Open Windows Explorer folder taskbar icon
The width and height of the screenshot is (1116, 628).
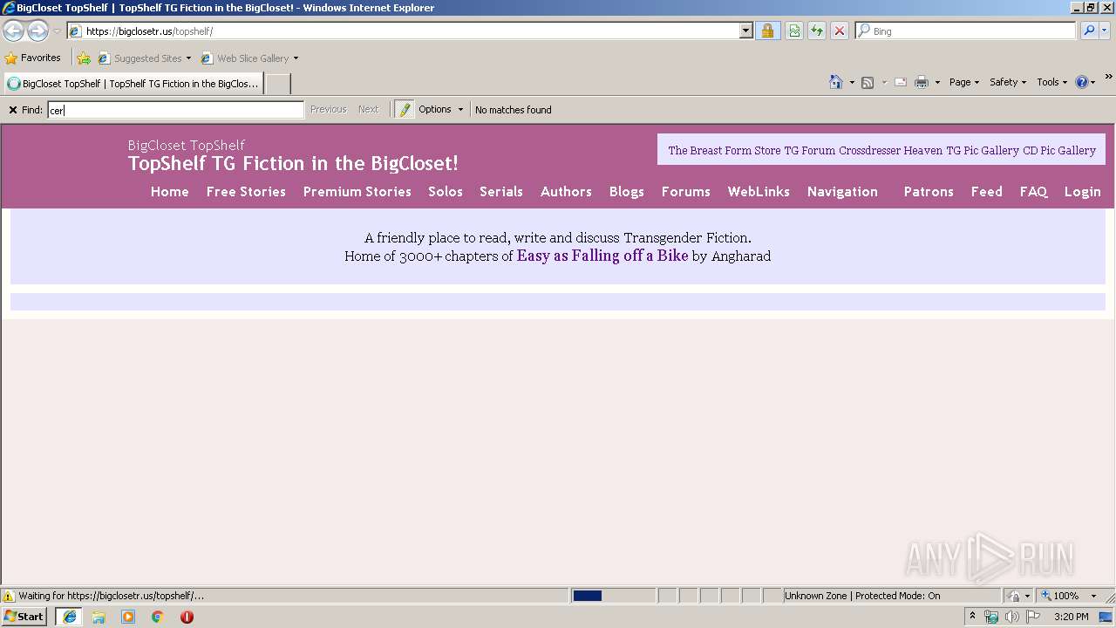(99, 617)
